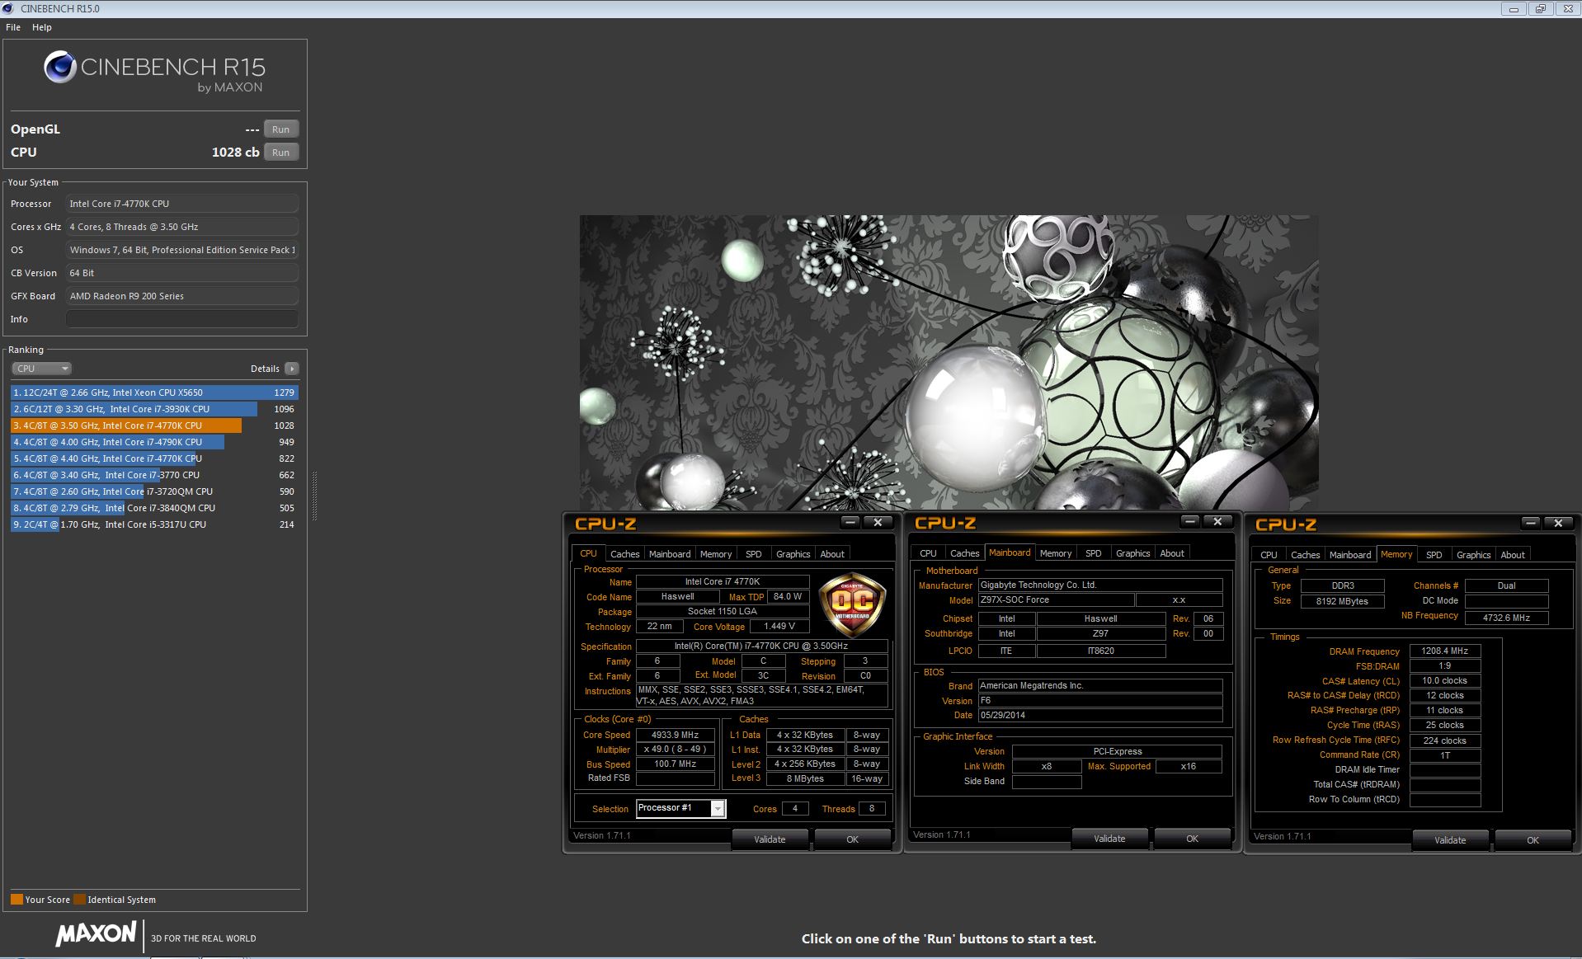
Task: Open the Help menu
Action: pos(42,27)
